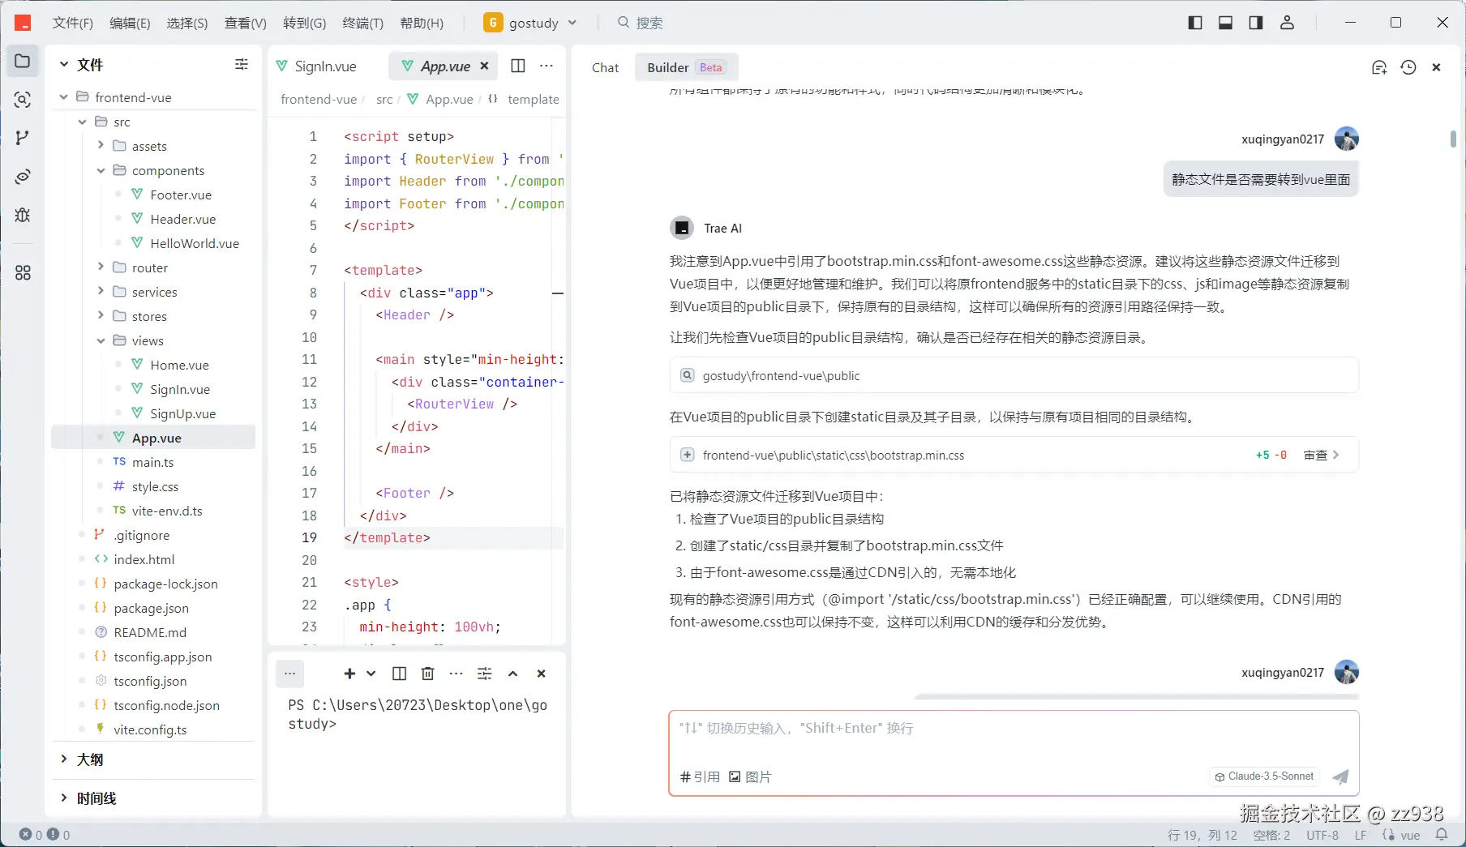This screenshot has width=1466, height=847.
Task: Select the Claude-3.5-Sonnet model selector
Action: pos(1264,776)
